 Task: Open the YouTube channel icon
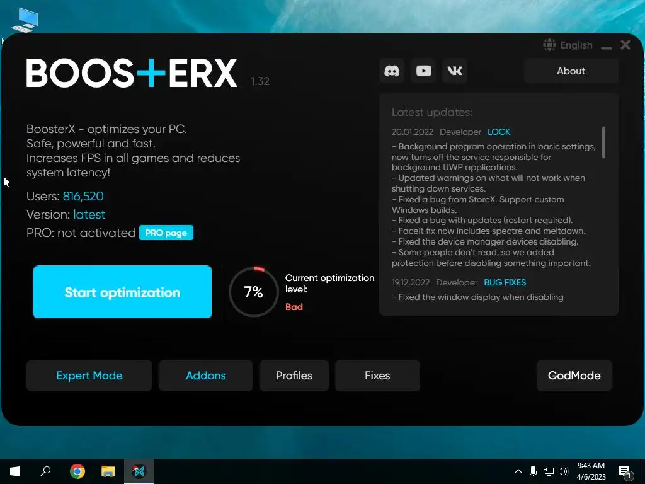point(423,71)
